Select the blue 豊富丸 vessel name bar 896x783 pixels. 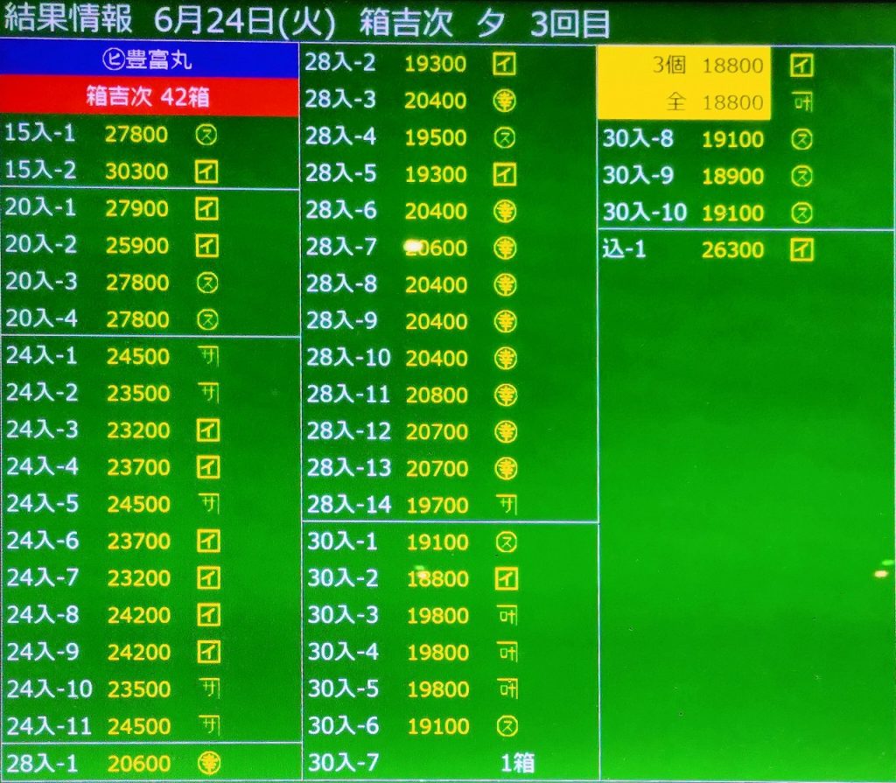click(x=150, y=62)
